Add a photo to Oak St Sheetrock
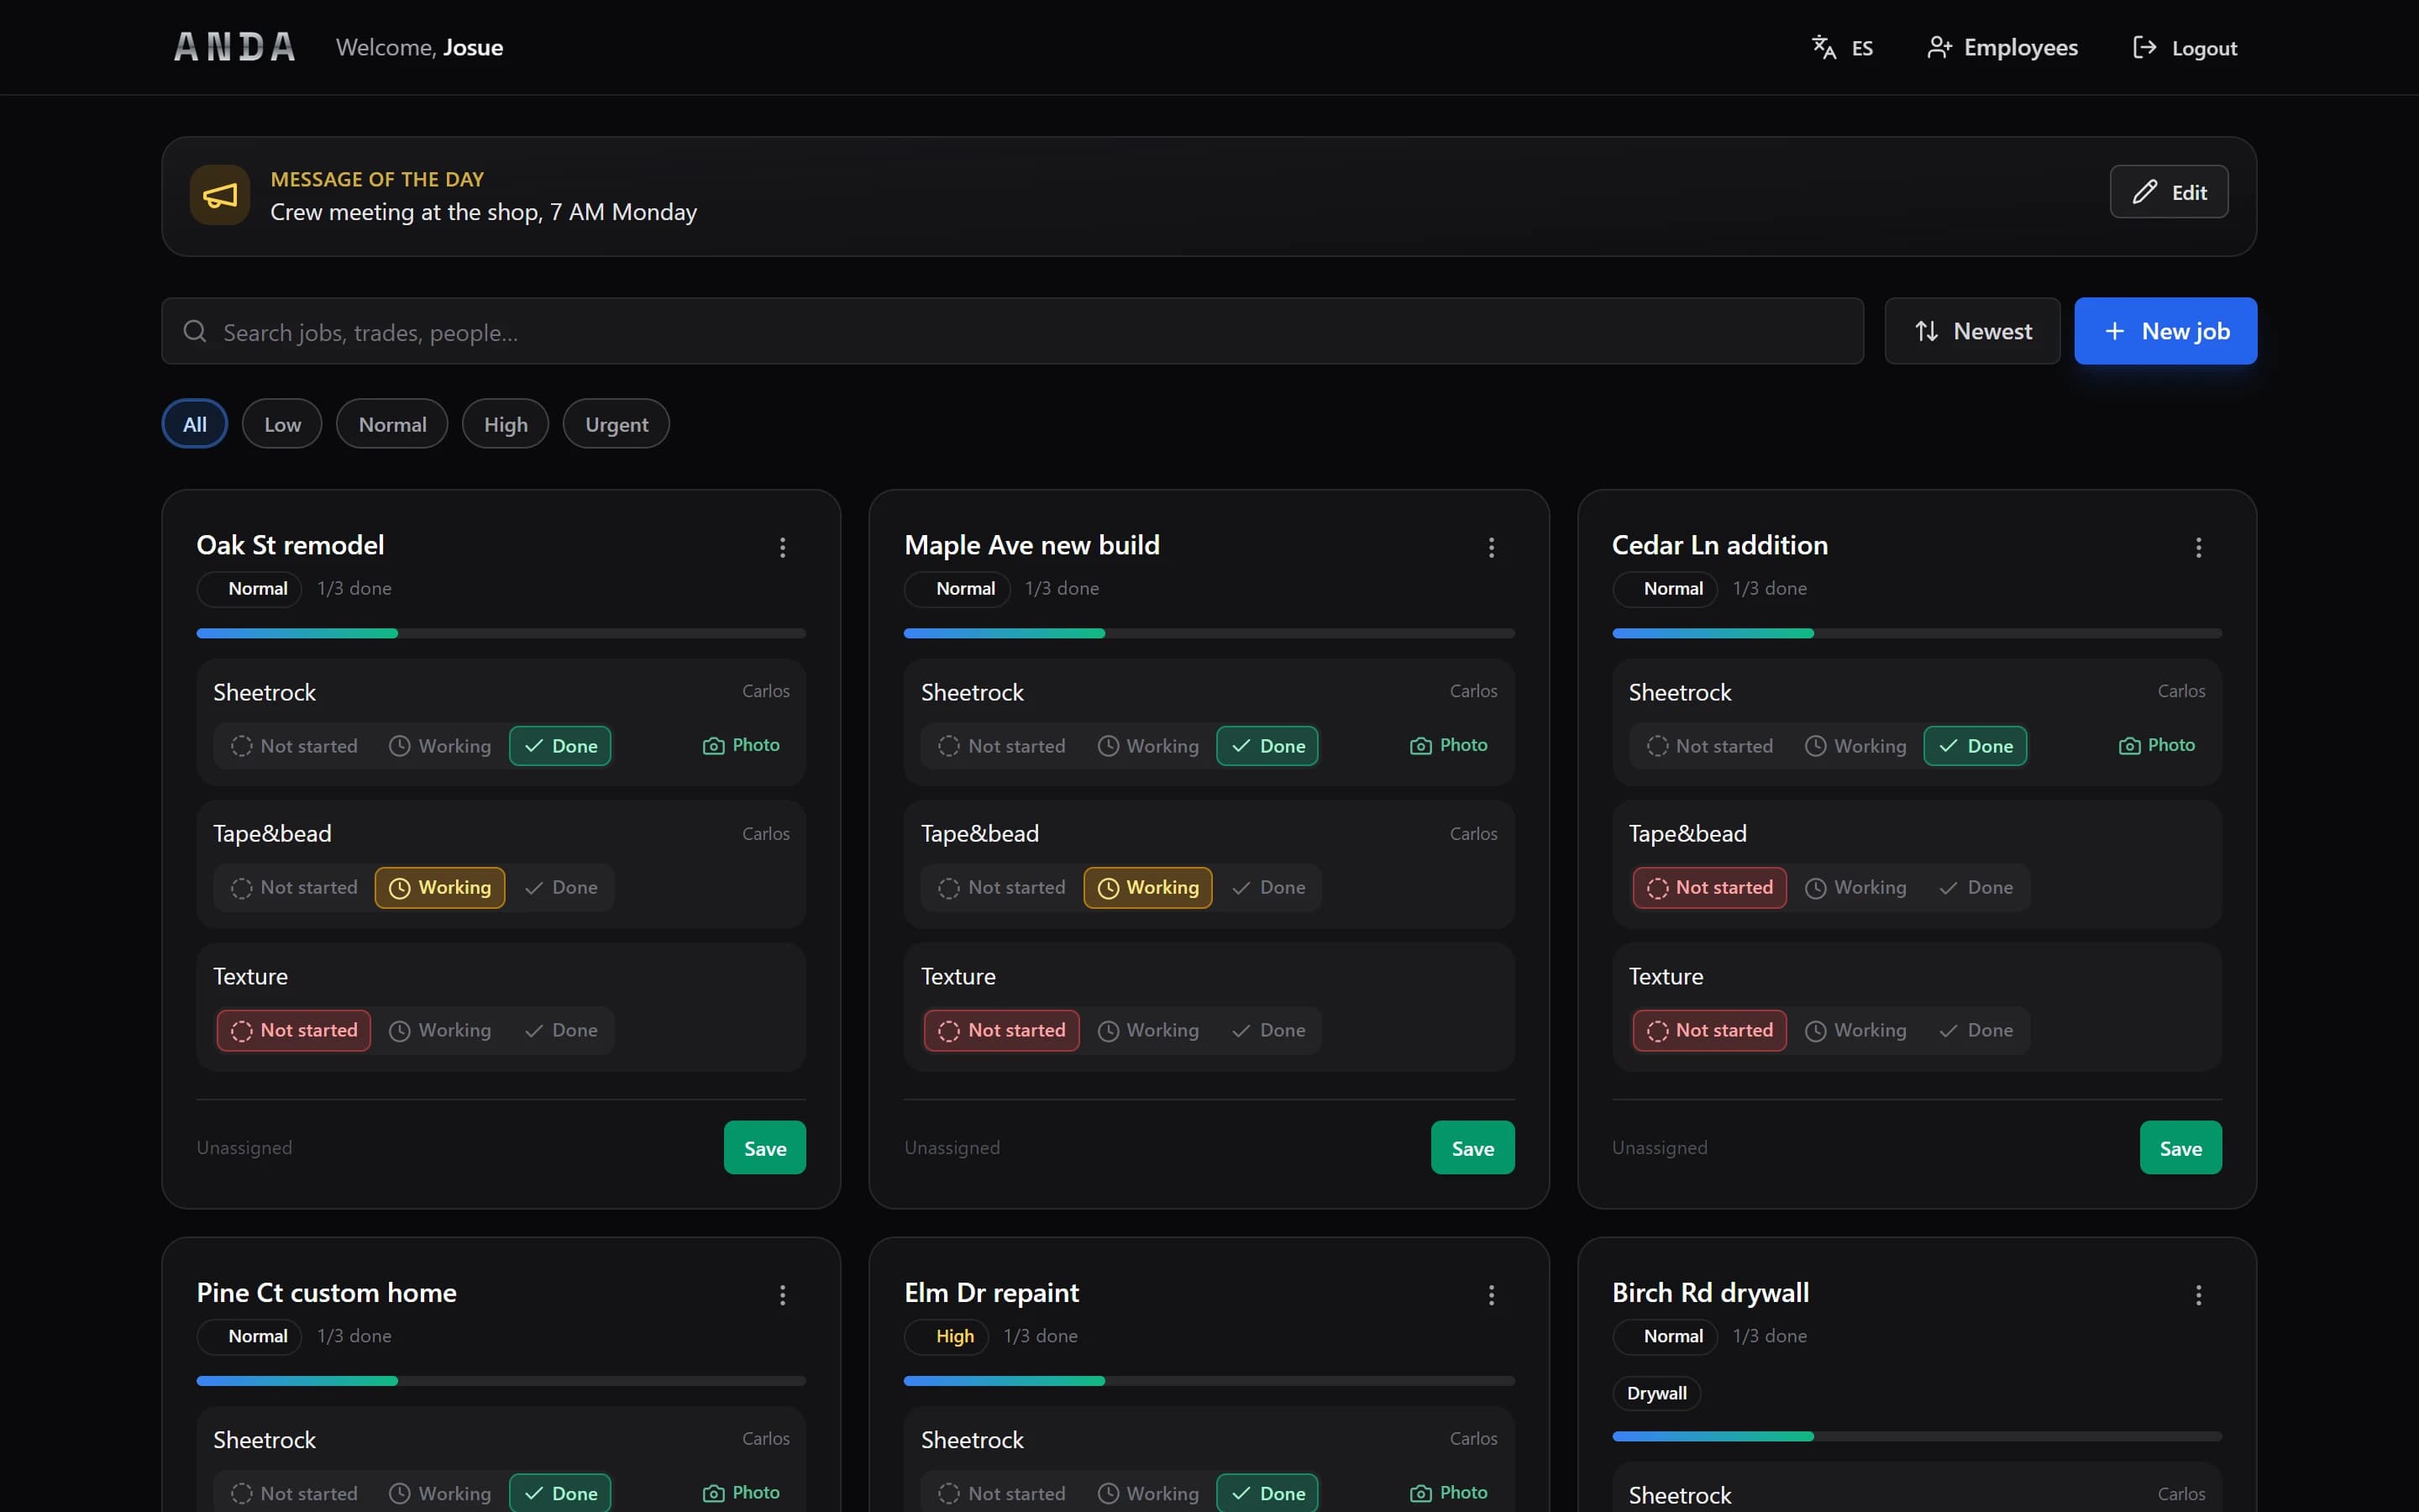Screen dimensions: 2419x1512 [x=742, y=745]
